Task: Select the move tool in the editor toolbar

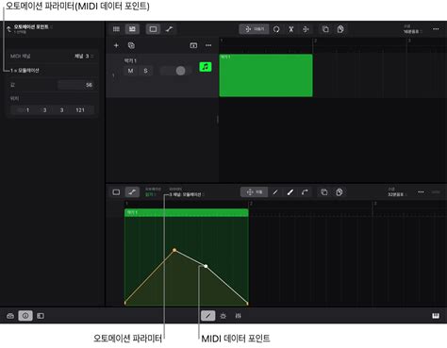Action: coord(255,192)
